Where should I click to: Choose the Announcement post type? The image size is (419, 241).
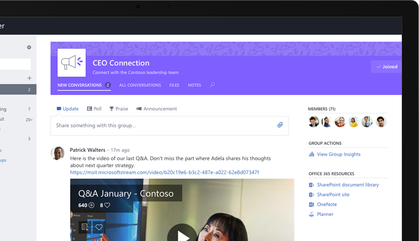click(x=156, y=109)
